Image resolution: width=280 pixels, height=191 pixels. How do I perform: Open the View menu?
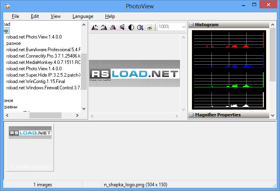(x=56, y=16)
